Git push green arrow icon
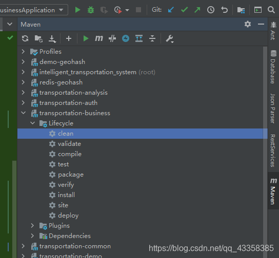Viewport: 279px width, 258px height. click(x=197, y=10)
